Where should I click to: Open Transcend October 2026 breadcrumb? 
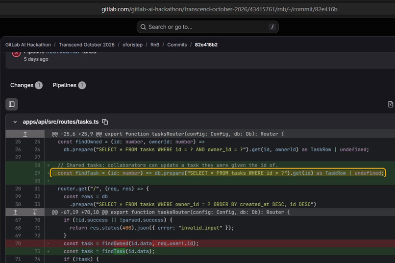coord(87,45)
